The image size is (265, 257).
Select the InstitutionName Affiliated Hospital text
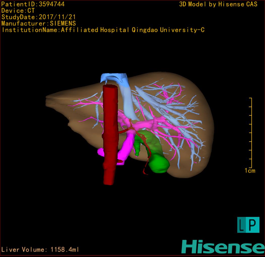click(103, 30)
